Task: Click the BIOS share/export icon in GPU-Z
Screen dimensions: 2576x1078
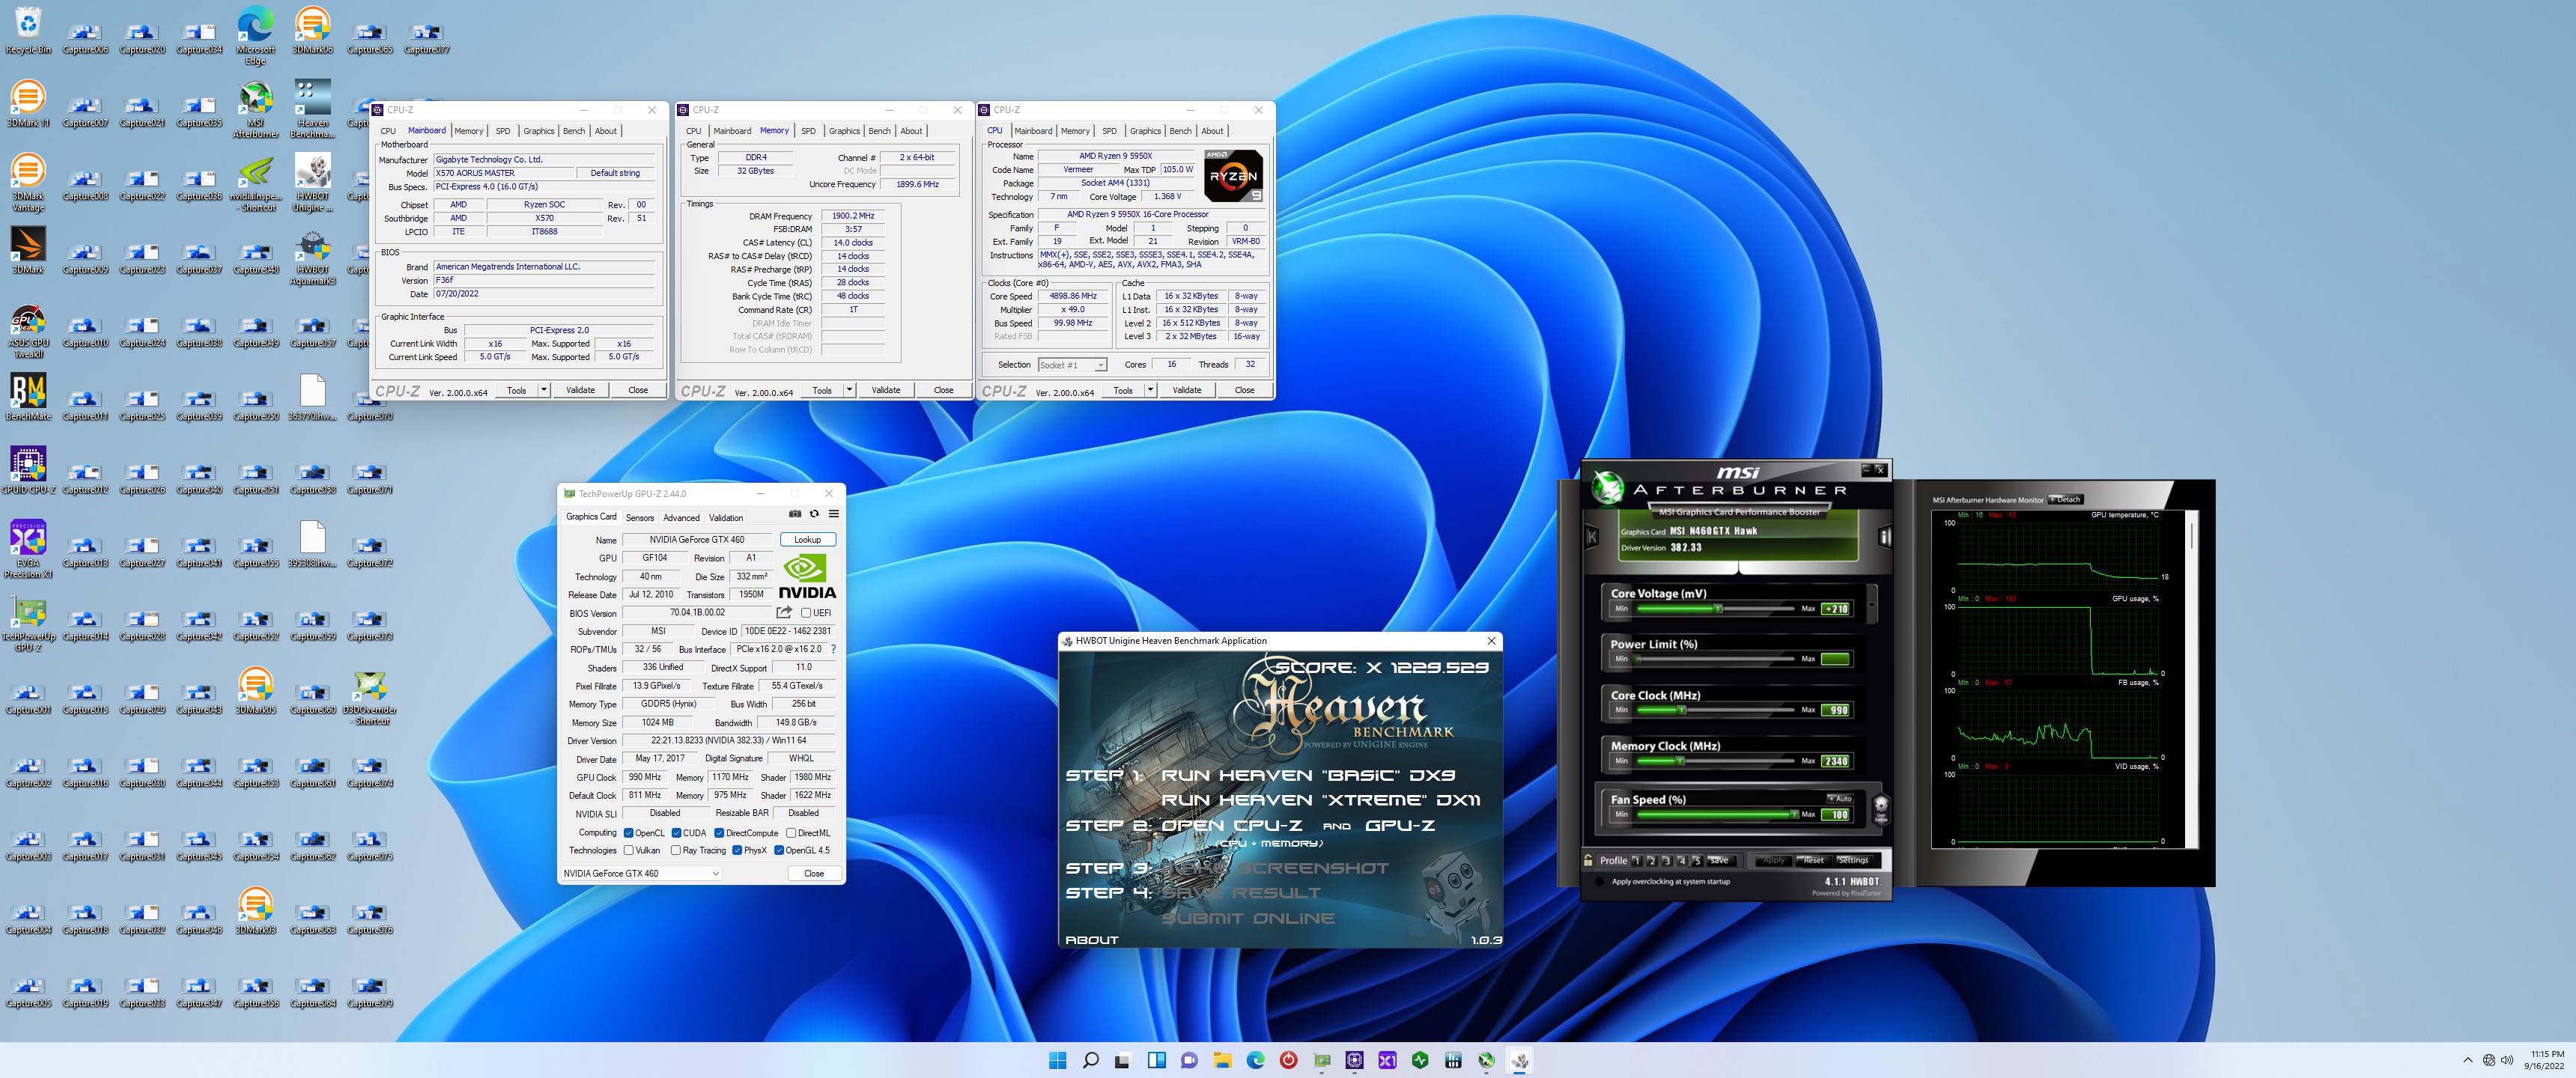Action: pyautogui.click(x=784, y=612)
